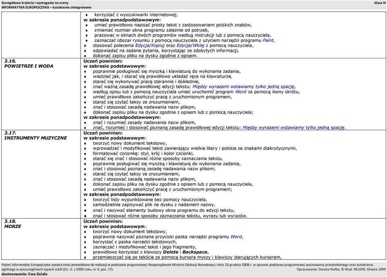Viewport: 387px width, 277px height.
Task: Click blue 'Word' in 'paska narzędzi programu' line
Action: click(x=236, y=237)
